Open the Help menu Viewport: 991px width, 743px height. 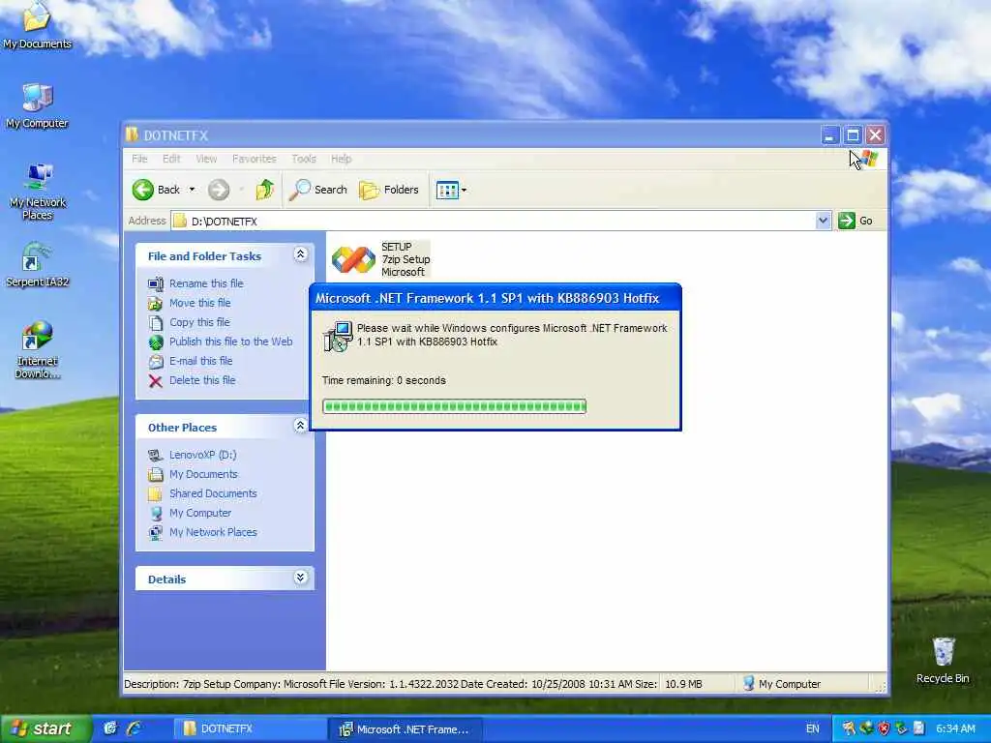coord(342,159)
